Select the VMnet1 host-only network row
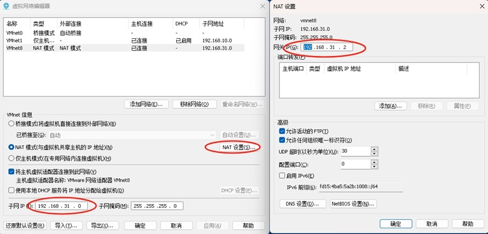 tap(124, 41)
